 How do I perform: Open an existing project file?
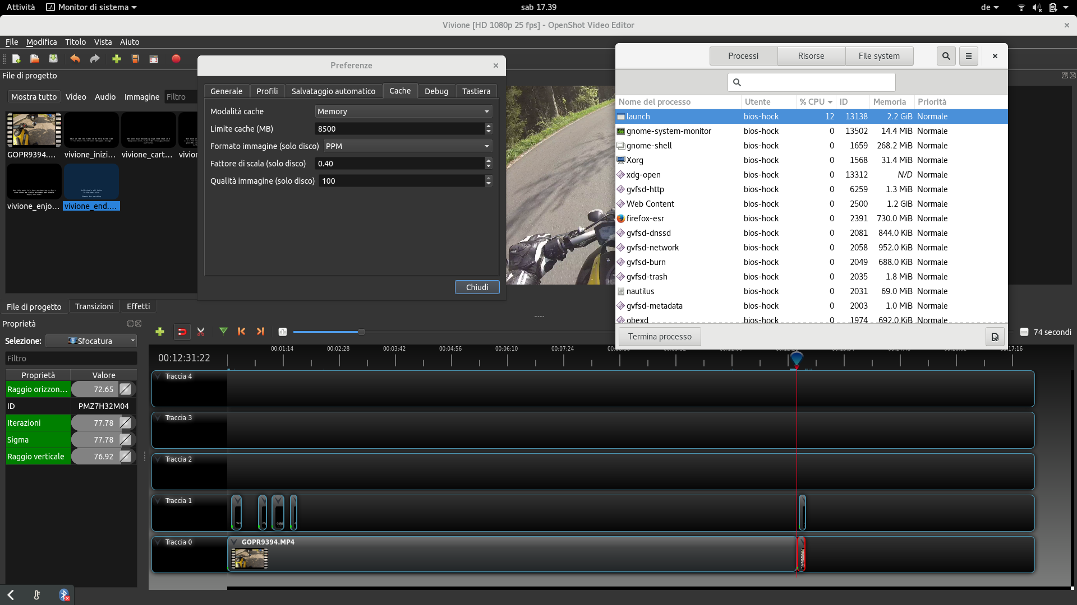coord(34,59)
